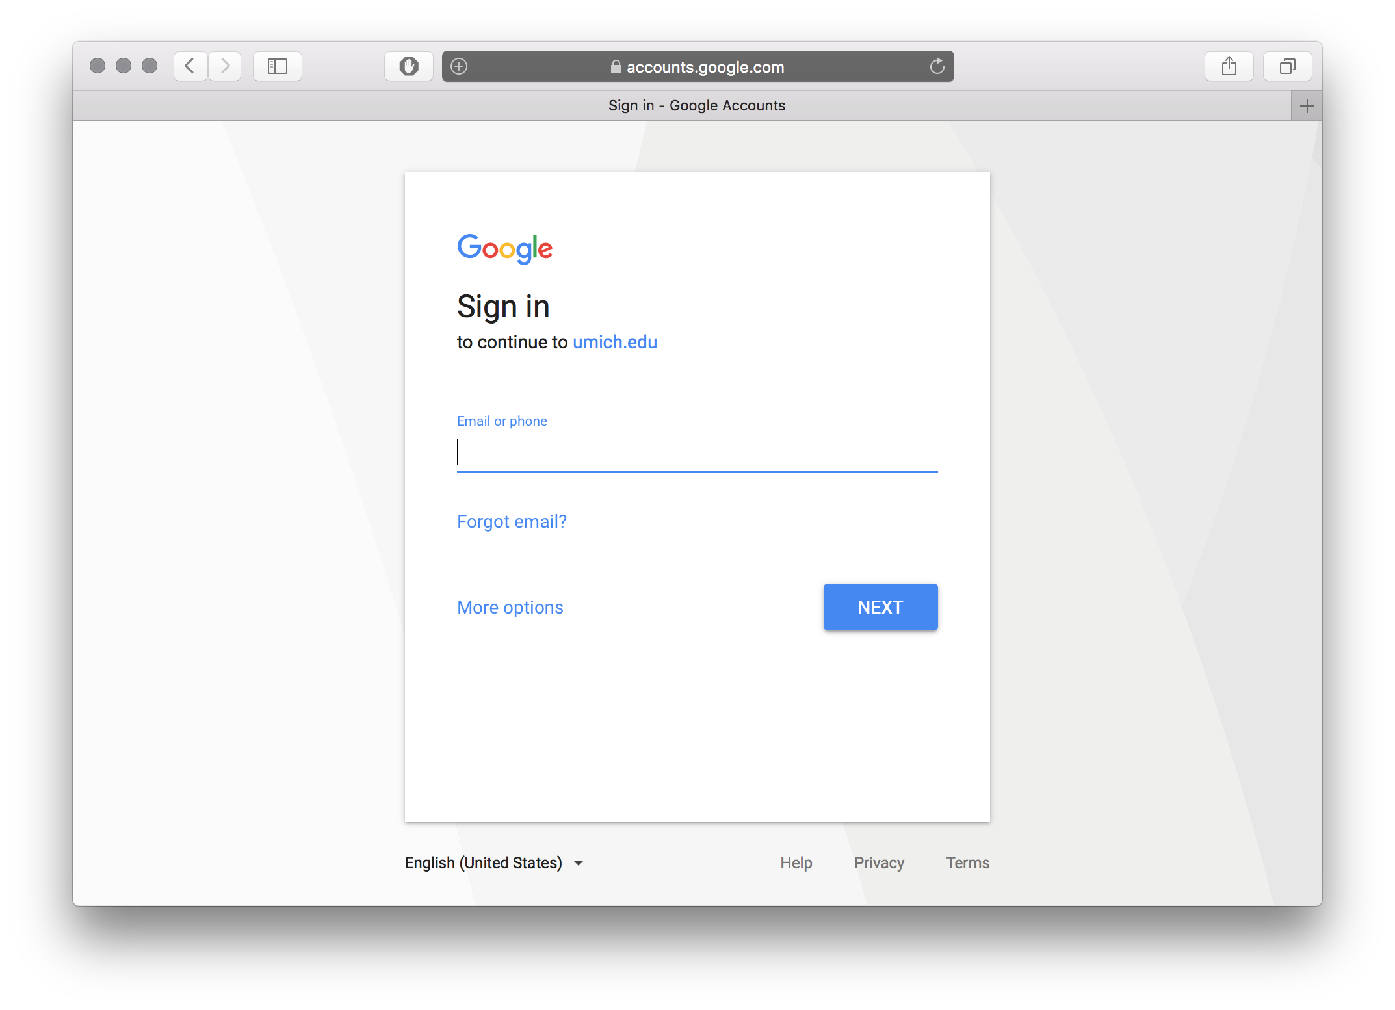Click the Safari back arrow button
Viewport: 1395px width, 1010px height.
(x=190, y=66)
